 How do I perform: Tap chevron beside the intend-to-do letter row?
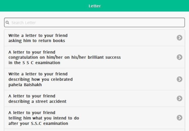click(x=179, y=118)
